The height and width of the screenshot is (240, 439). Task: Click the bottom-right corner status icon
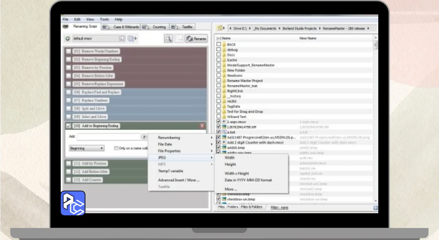pyautogui.click(x=376, y=207)
